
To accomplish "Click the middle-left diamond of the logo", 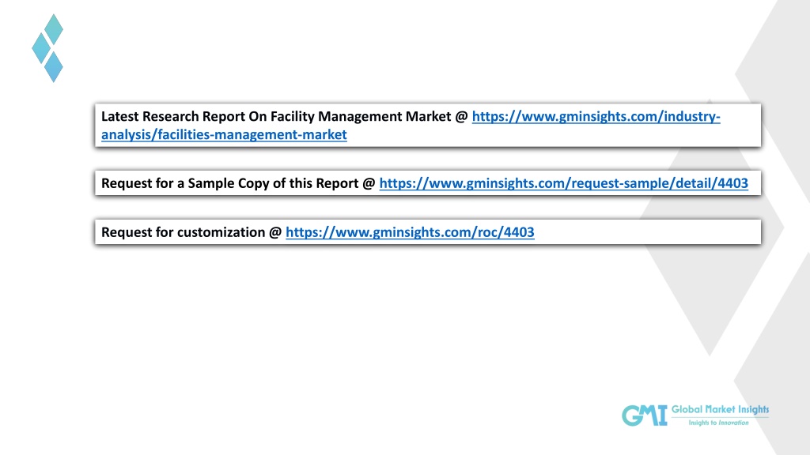I will point(41,48).
